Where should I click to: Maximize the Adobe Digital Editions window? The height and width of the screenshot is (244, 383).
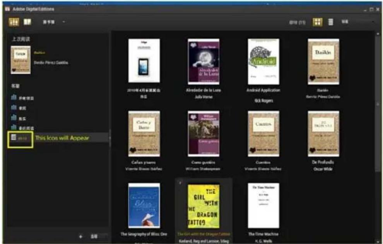371,10
